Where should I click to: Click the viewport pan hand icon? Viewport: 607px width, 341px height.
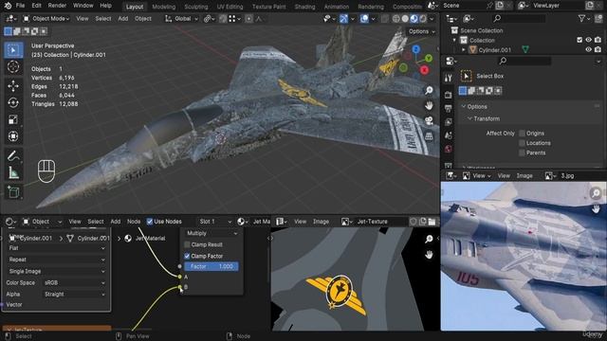click(x=429, y=105)
